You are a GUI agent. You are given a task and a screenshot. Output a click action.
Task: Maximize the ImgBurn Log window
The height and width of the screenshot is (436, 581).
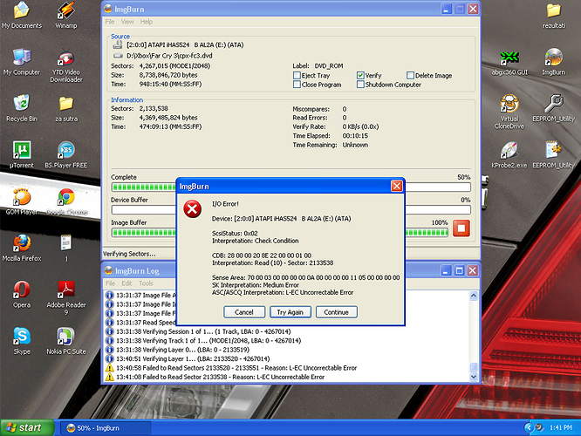click(459, 271)
